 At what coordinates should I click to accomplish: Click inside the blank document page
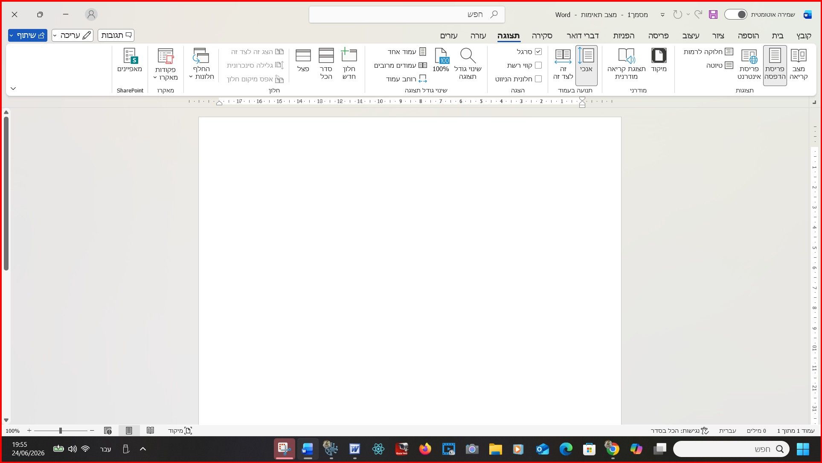(x=410, y=270)
